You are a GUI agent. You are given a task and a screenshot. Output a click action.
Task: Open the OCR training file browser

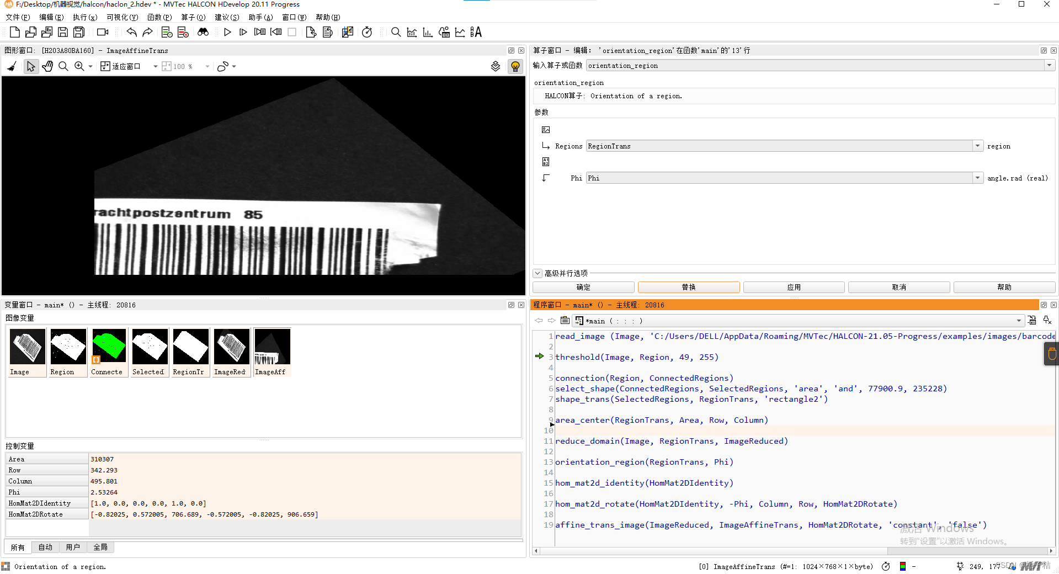tap(476, 32)
